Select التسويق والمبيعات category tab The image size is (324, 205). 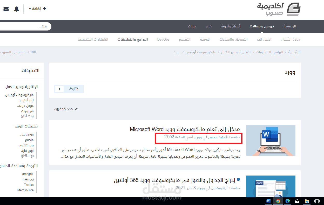pos(233,40)
